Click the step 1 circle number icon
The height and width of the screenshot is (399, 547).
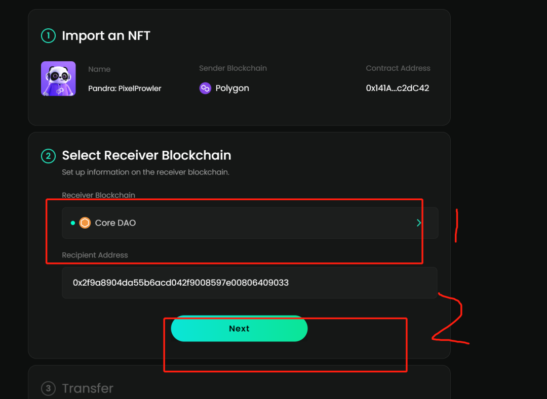pos(48,36)
